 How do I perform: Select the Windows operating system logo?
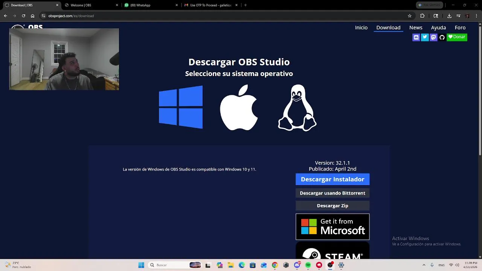point(181,107)
